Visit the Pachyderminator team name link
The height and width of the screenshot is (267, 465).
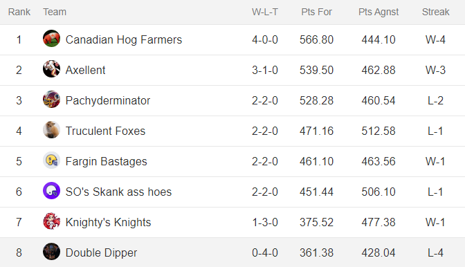pos(108,101)
